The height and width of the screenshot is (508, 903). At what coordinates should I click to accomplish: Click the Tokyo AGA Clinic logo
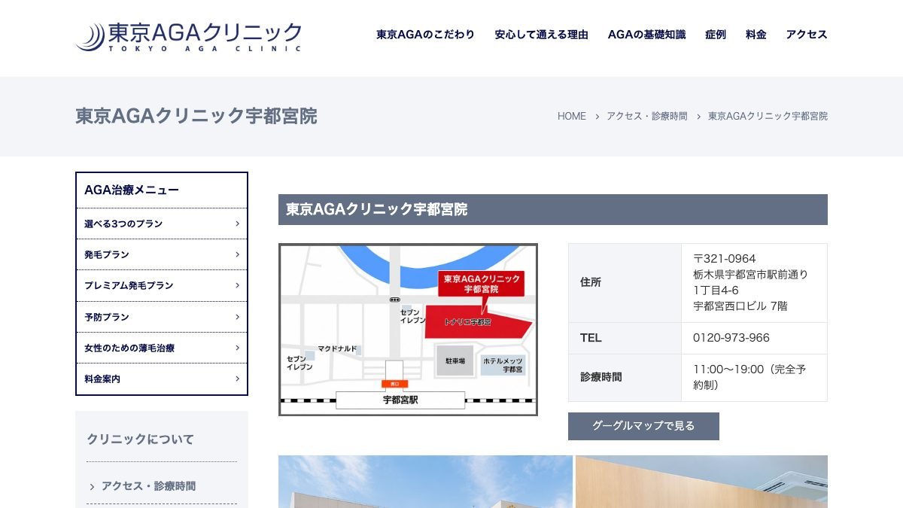[x=189, y=36]
